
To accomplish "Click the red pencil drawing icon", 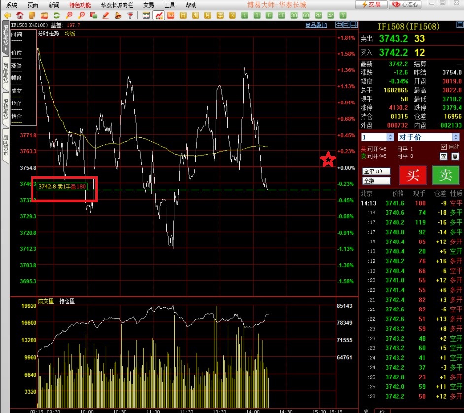I will point(106,15).
